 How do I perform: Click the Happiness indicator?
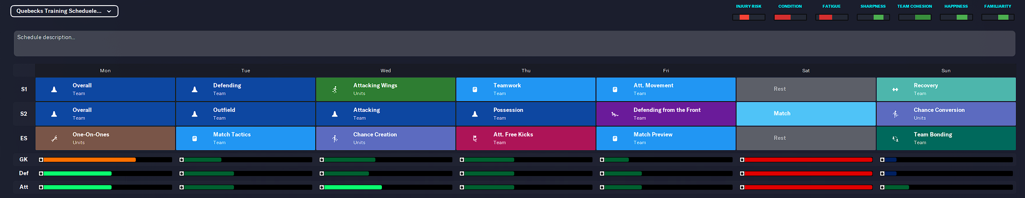(x=956, y=17)
